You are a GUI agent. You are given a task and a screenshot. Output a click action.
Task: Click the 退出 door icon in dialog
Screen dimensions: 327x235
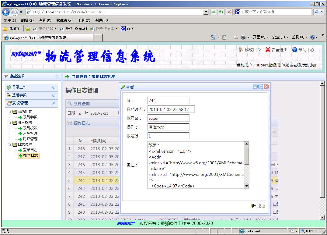pos(253,206)
